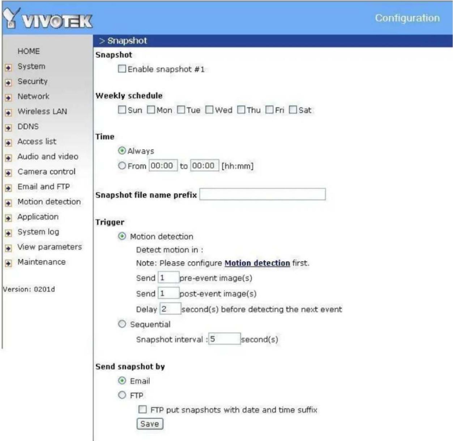
Task: Open the DDNS settings page
Action: point(28,127)
